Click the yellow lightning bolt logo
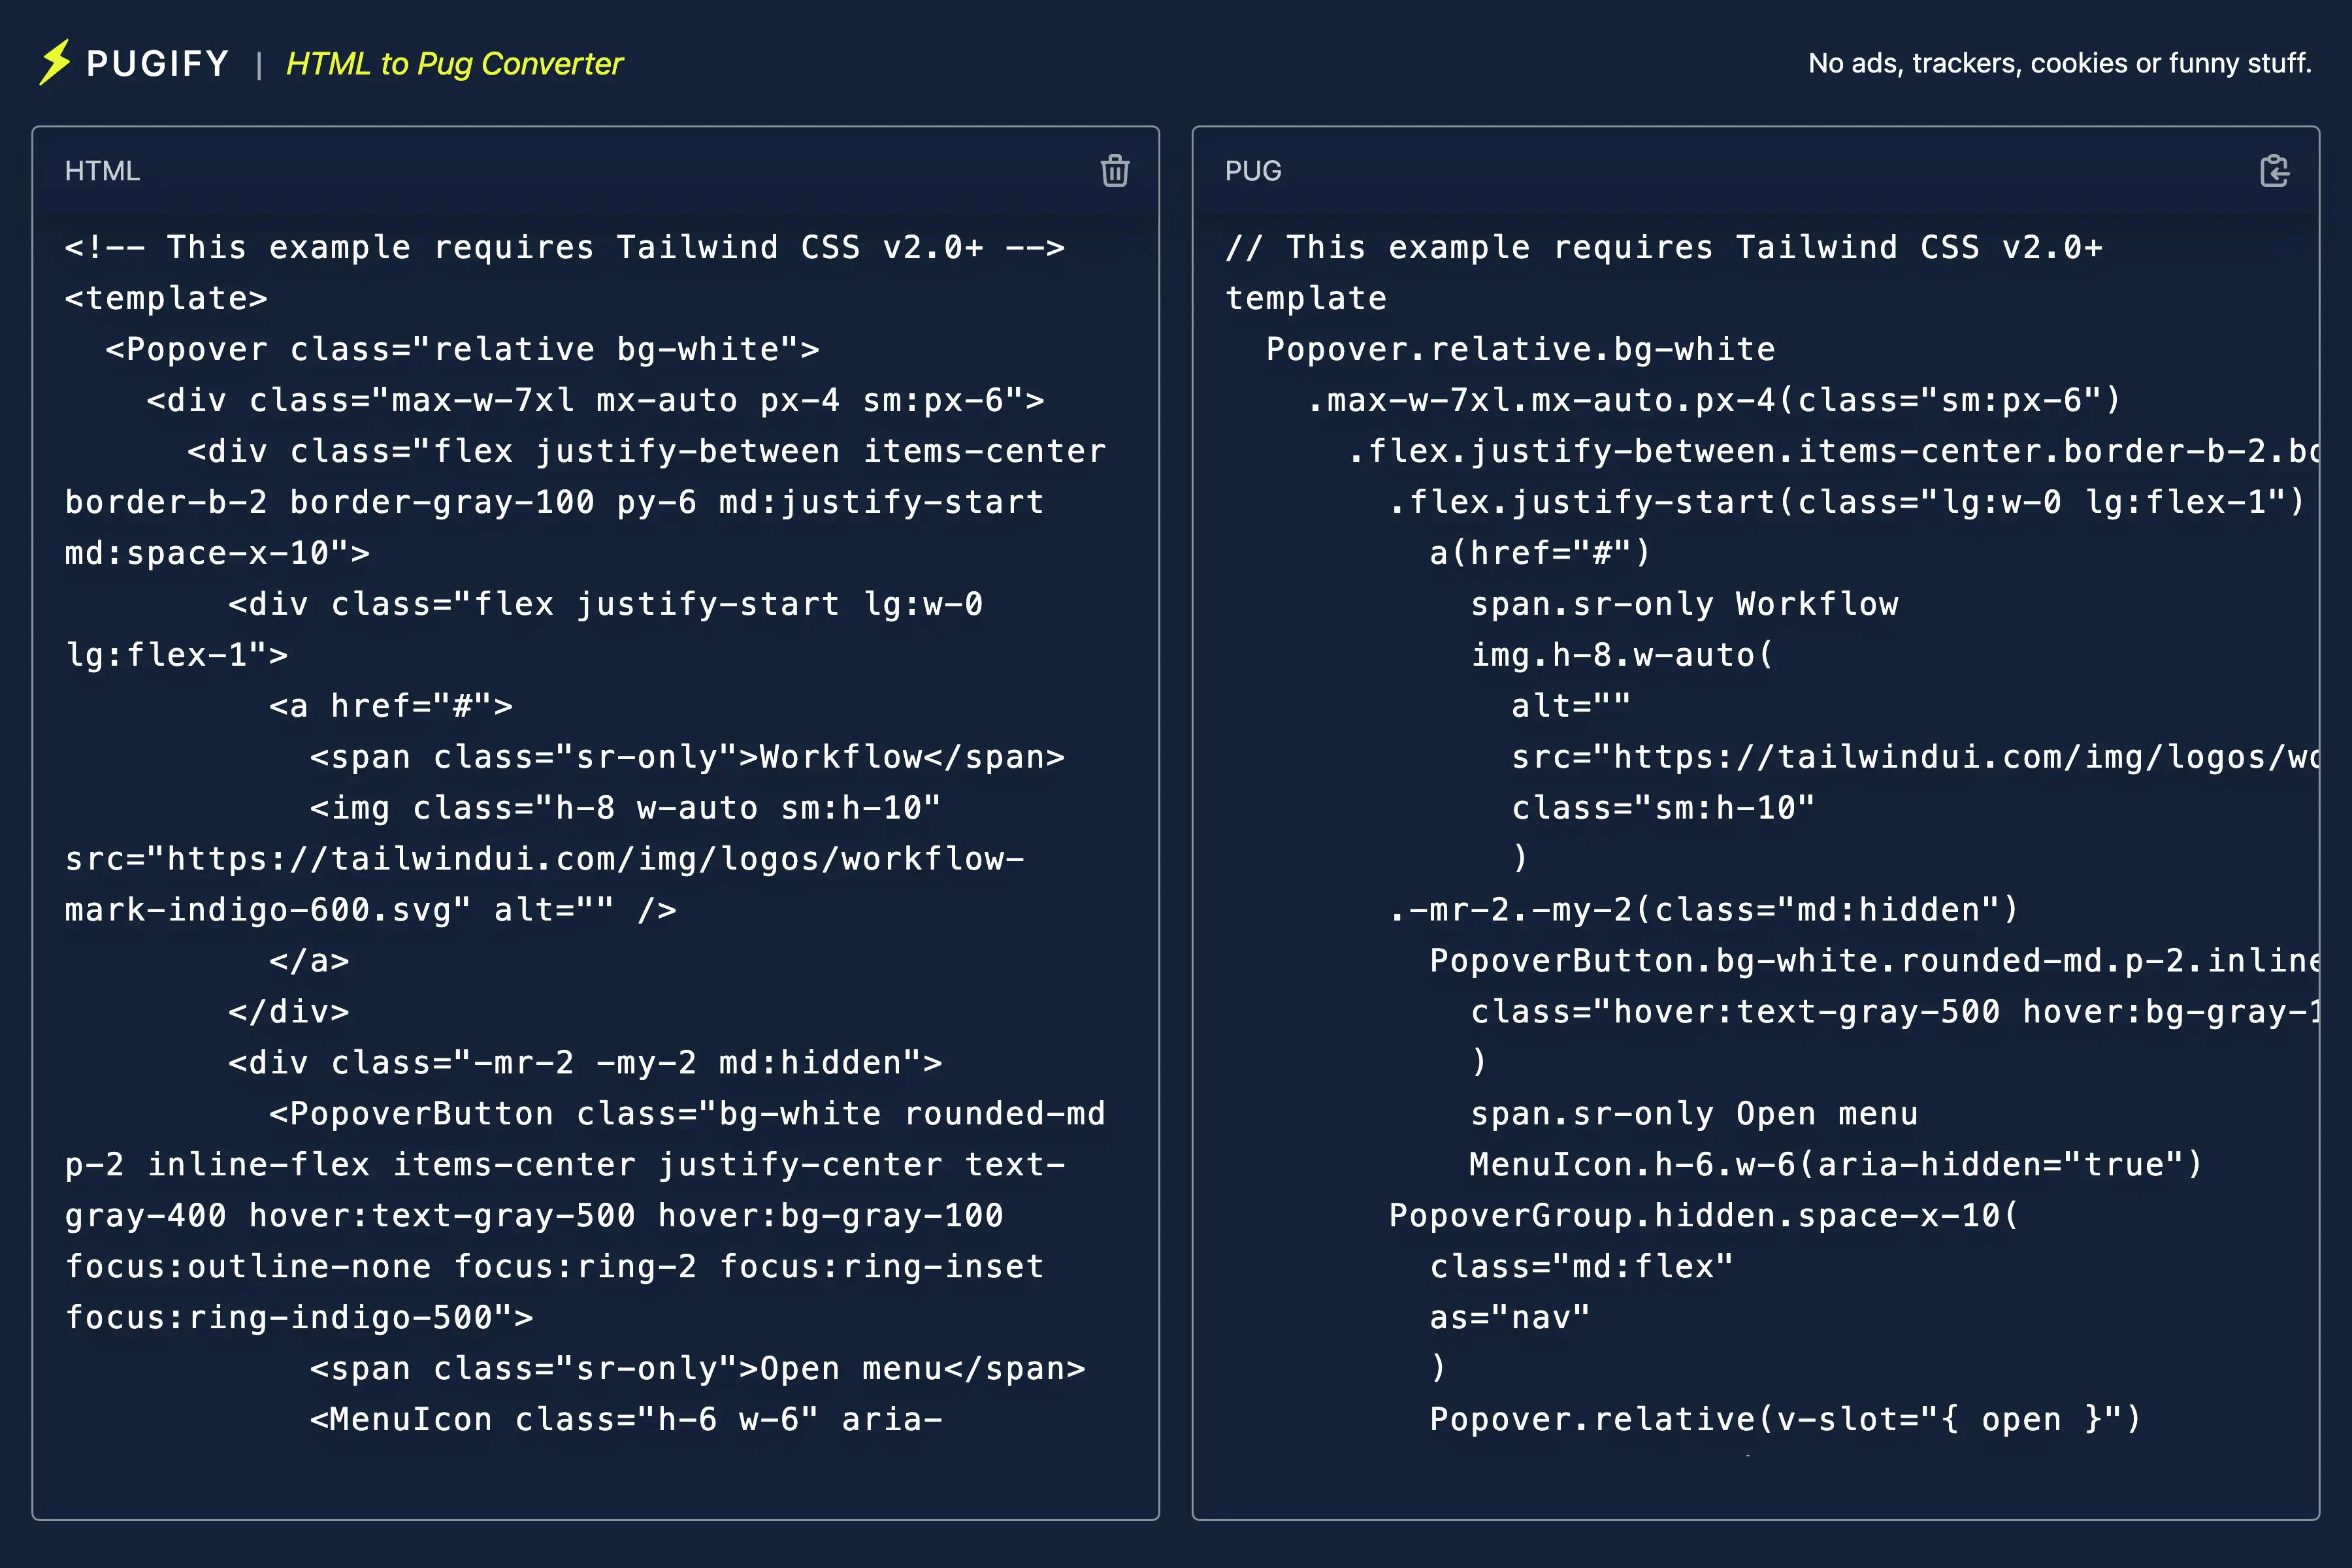Image resolution: width=2352 pixels, height=1568 pixels. pyautogui.click(x=55, y=62)
